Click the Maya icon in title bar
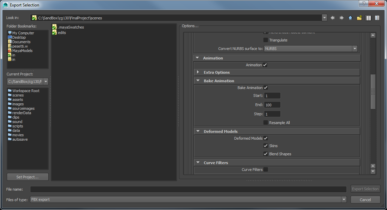The image size is (387, 210). (5, 5)
